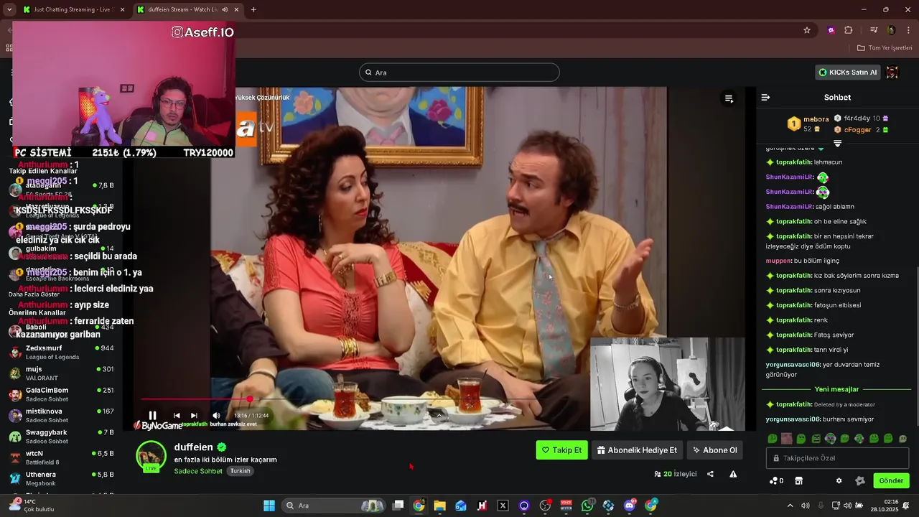This screenshot has height=517, width=919.
Task: Open GalaCimBom channel in the sidebar
Action: [61, 394]
